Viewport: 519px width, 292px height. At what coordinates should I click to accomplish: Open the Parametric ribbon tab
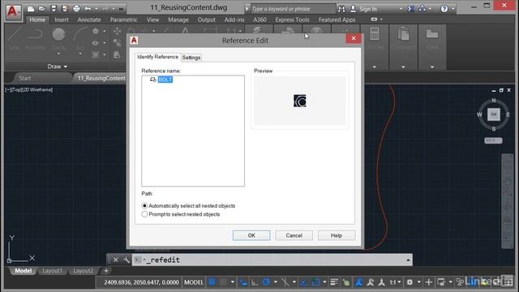123,19
